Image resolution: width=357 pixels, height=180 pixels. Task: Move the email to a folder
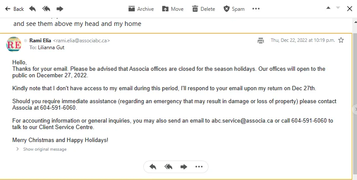(x=173, y=9)
